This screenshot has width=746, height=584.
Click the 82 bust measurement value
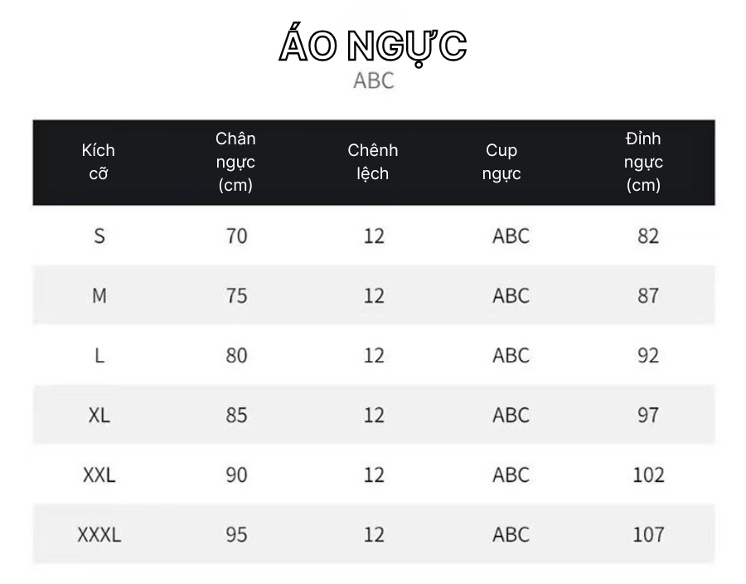(x=648, y=236)
